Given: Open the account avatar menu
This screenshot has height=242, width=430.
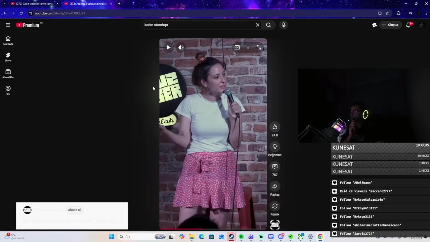Looking at the screenshot, I should [421, 25].
